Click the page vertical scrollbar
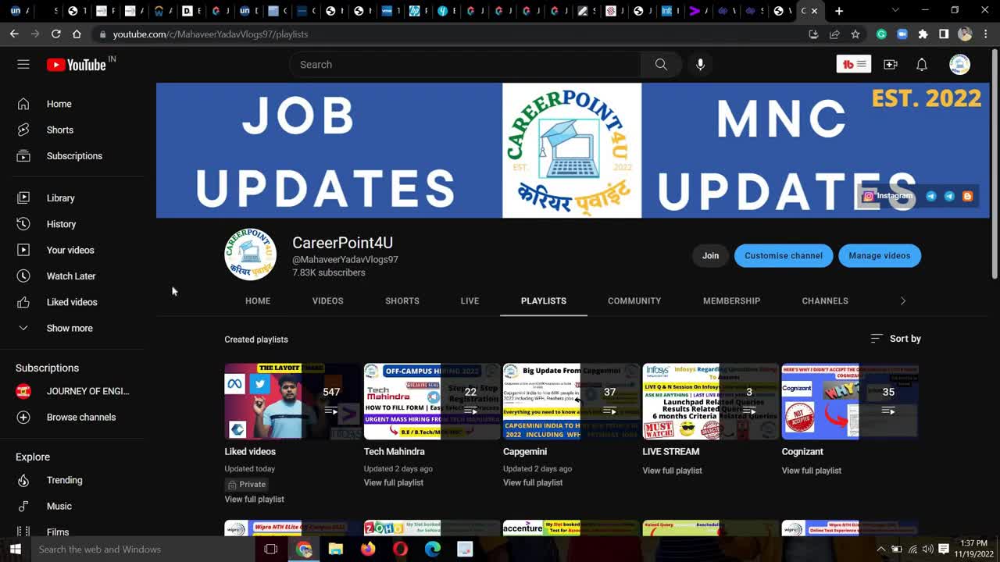The height and width of the screenshot is (562, 1000). pyautogui.click(x=995, y=164)
